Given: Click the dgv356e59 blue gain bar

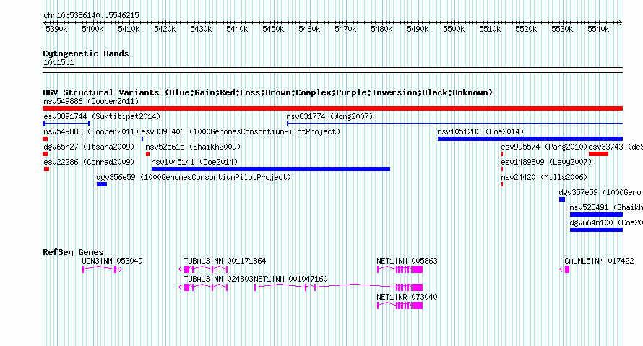Looking at the screenshot, I should pos(102,184).
